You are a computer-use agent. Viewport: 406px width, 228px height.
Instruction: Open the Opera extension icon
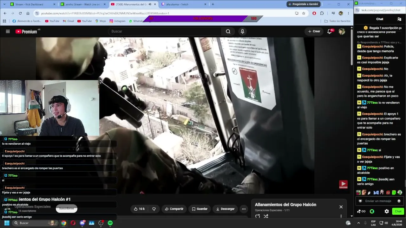[314, 13]
